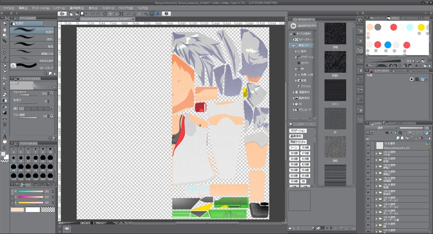Open ファイル(F) menu

click(x=9, y=8)
